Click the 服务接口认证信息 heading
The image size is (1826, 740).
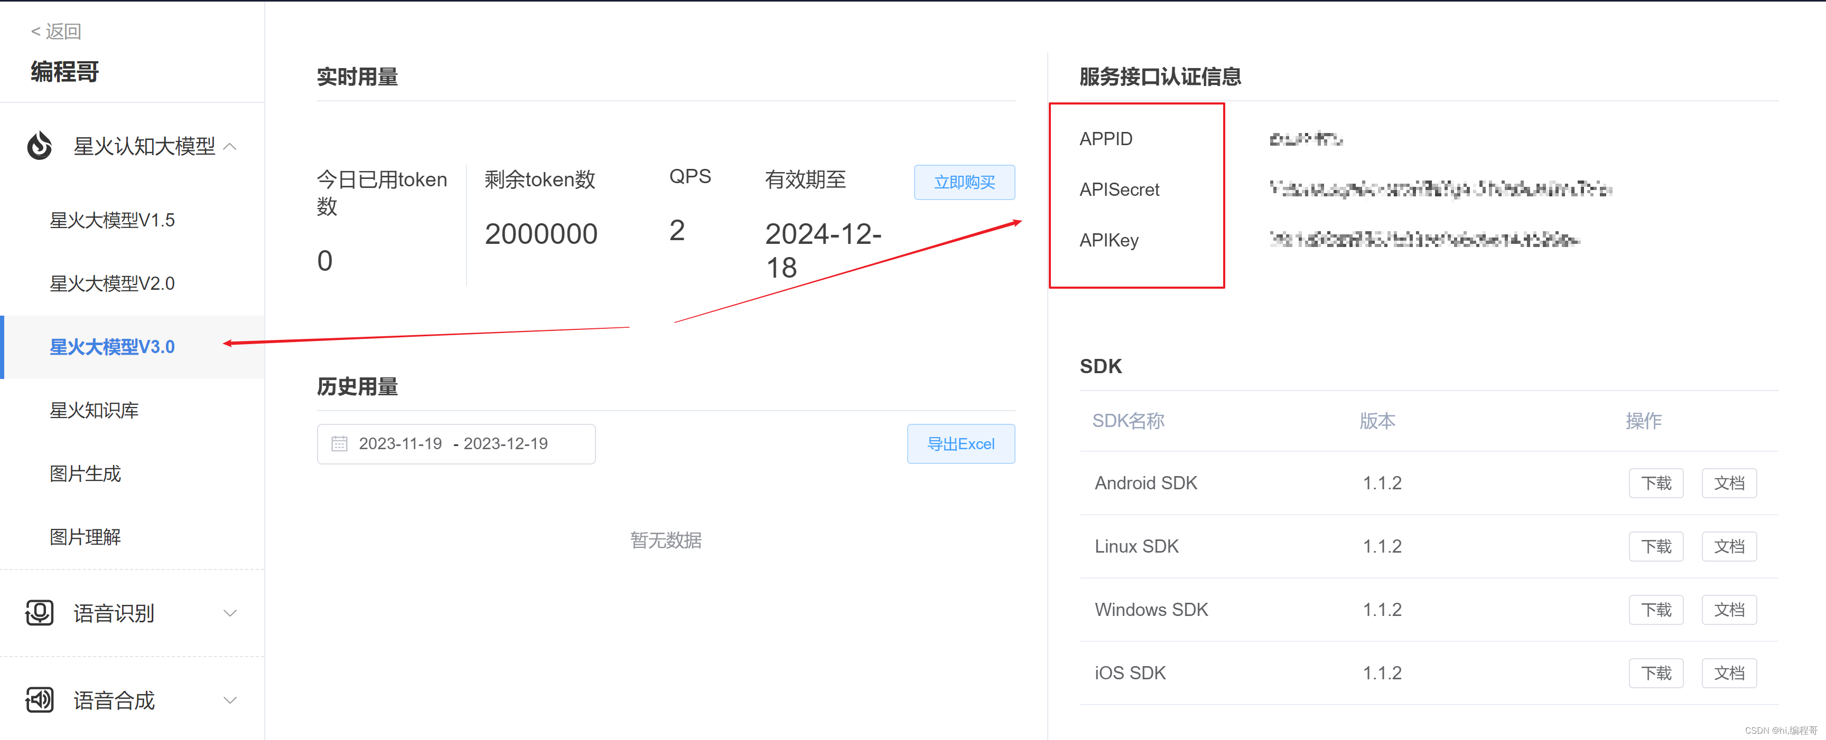pos(1160,77)
